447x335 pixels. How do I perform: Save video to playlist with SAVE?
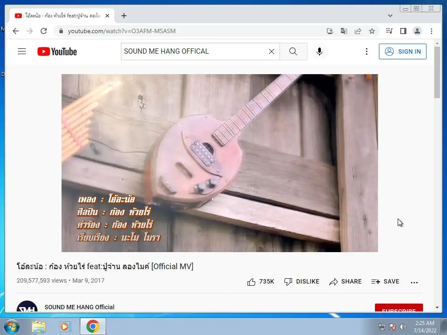[x=385, y=282]
